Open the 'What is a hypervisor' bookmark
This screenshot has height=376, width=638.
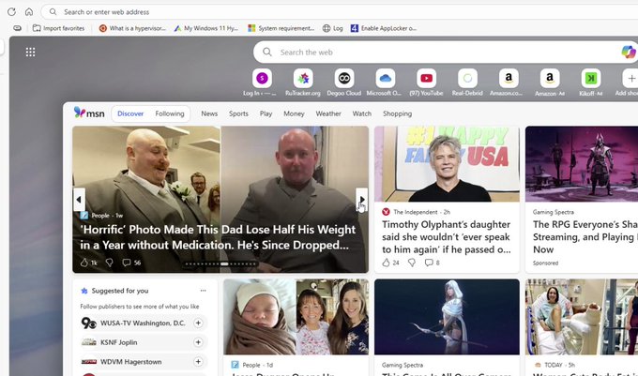(x=132, y=28)
